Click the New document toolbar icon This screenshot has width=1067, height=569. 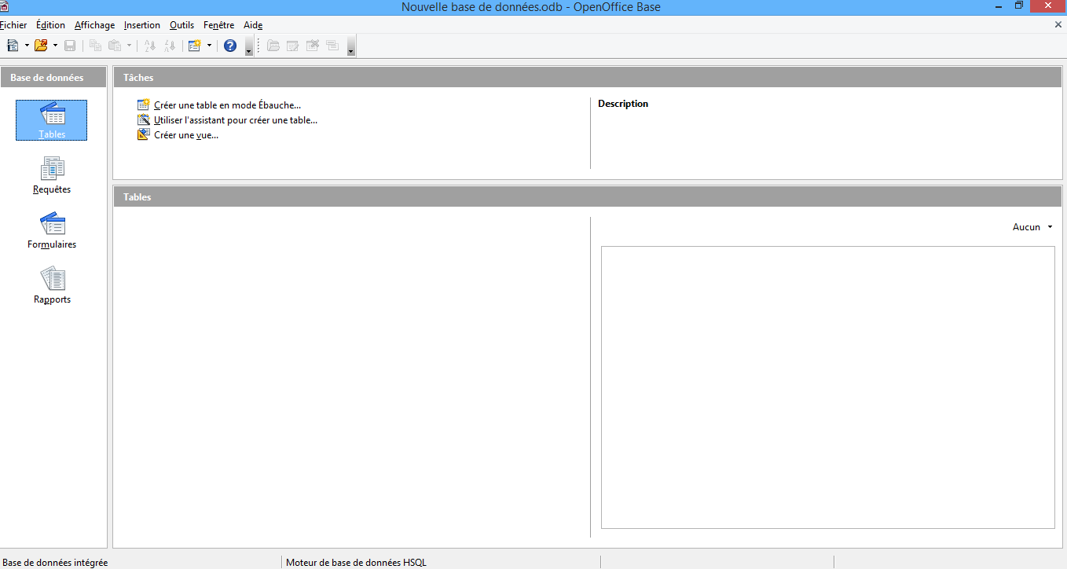pyautogui.click(x=13, y=46)
